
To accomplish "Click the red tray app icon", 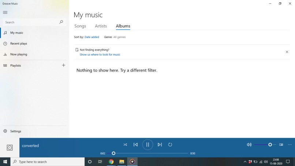I will 250,162.
